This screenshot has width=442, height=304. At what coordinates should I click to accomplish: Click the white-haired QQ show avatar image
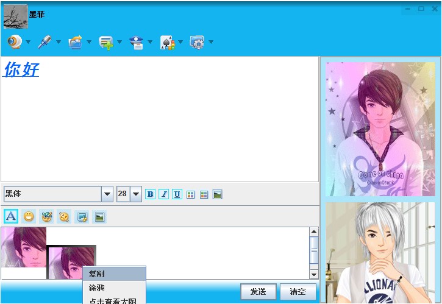click(x=380, y=253)
